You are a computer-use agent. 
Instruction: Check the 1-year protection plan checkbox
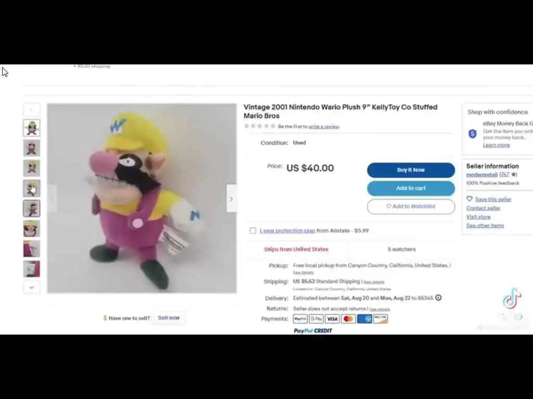(x=253, y=231)
